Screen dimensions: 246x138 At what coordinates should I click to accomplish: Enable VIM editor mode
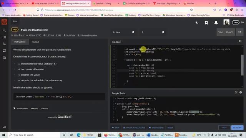(220, 32)
